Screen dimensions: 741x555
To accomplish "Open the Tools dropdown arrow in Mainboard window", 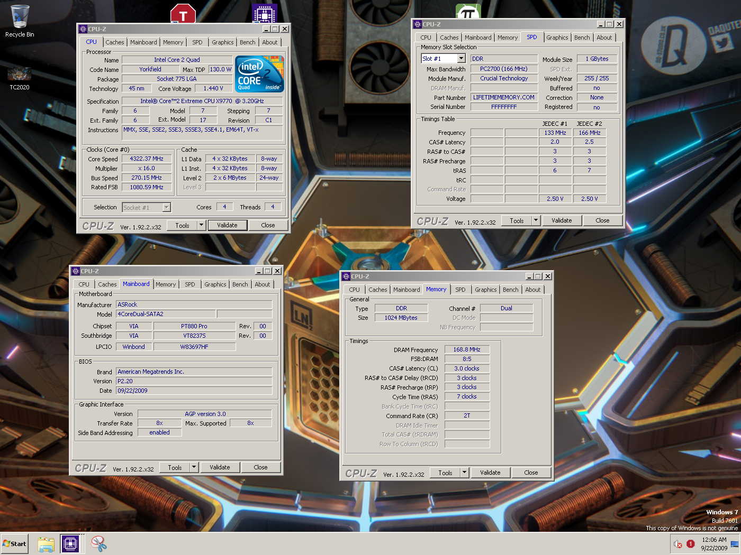I will pyautogui.click(x=194, y=467).
